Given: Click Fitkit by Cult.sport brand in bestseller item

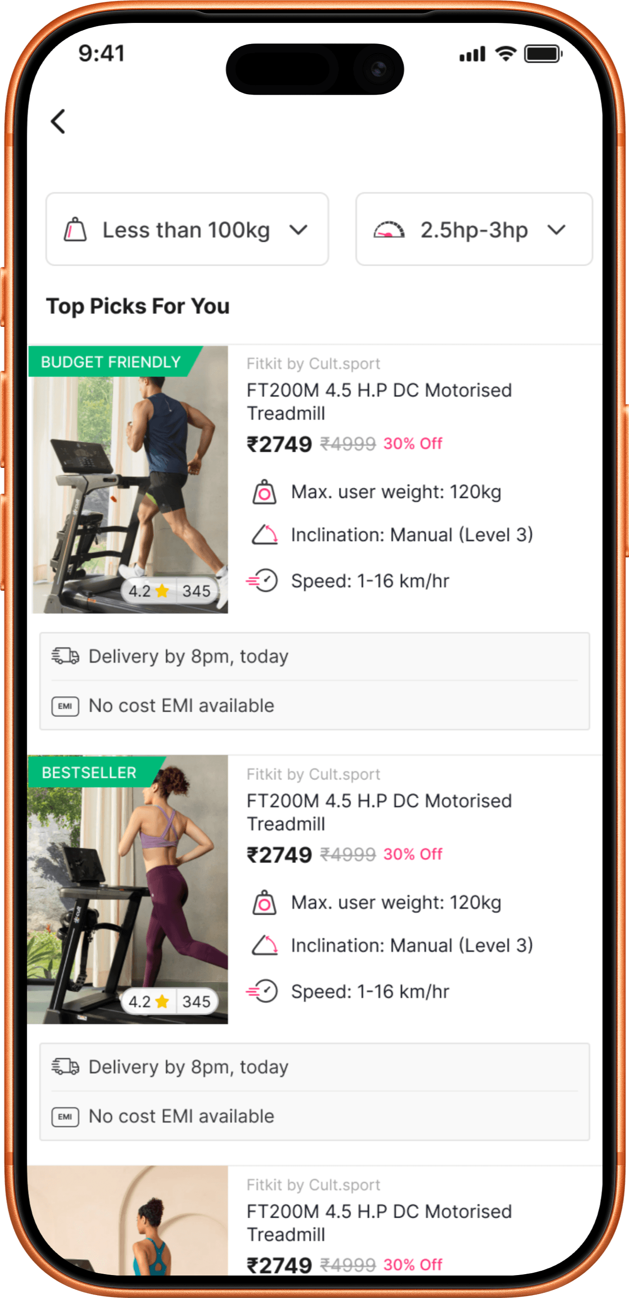Looking at the screenshot, I should 313,774.
